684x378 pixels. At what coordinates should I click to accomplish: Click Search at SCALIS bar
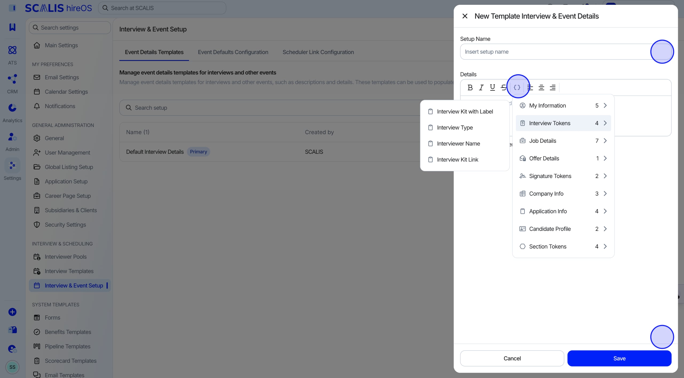pyautogui.click(x=162, y=8)
